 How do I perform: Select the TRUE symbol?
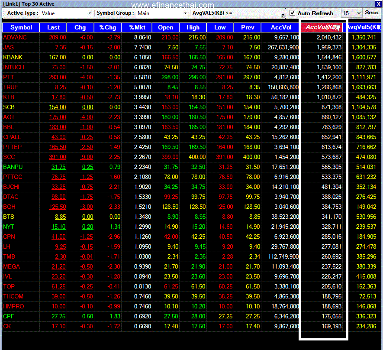pyautogui.click(x=11, y=87)
